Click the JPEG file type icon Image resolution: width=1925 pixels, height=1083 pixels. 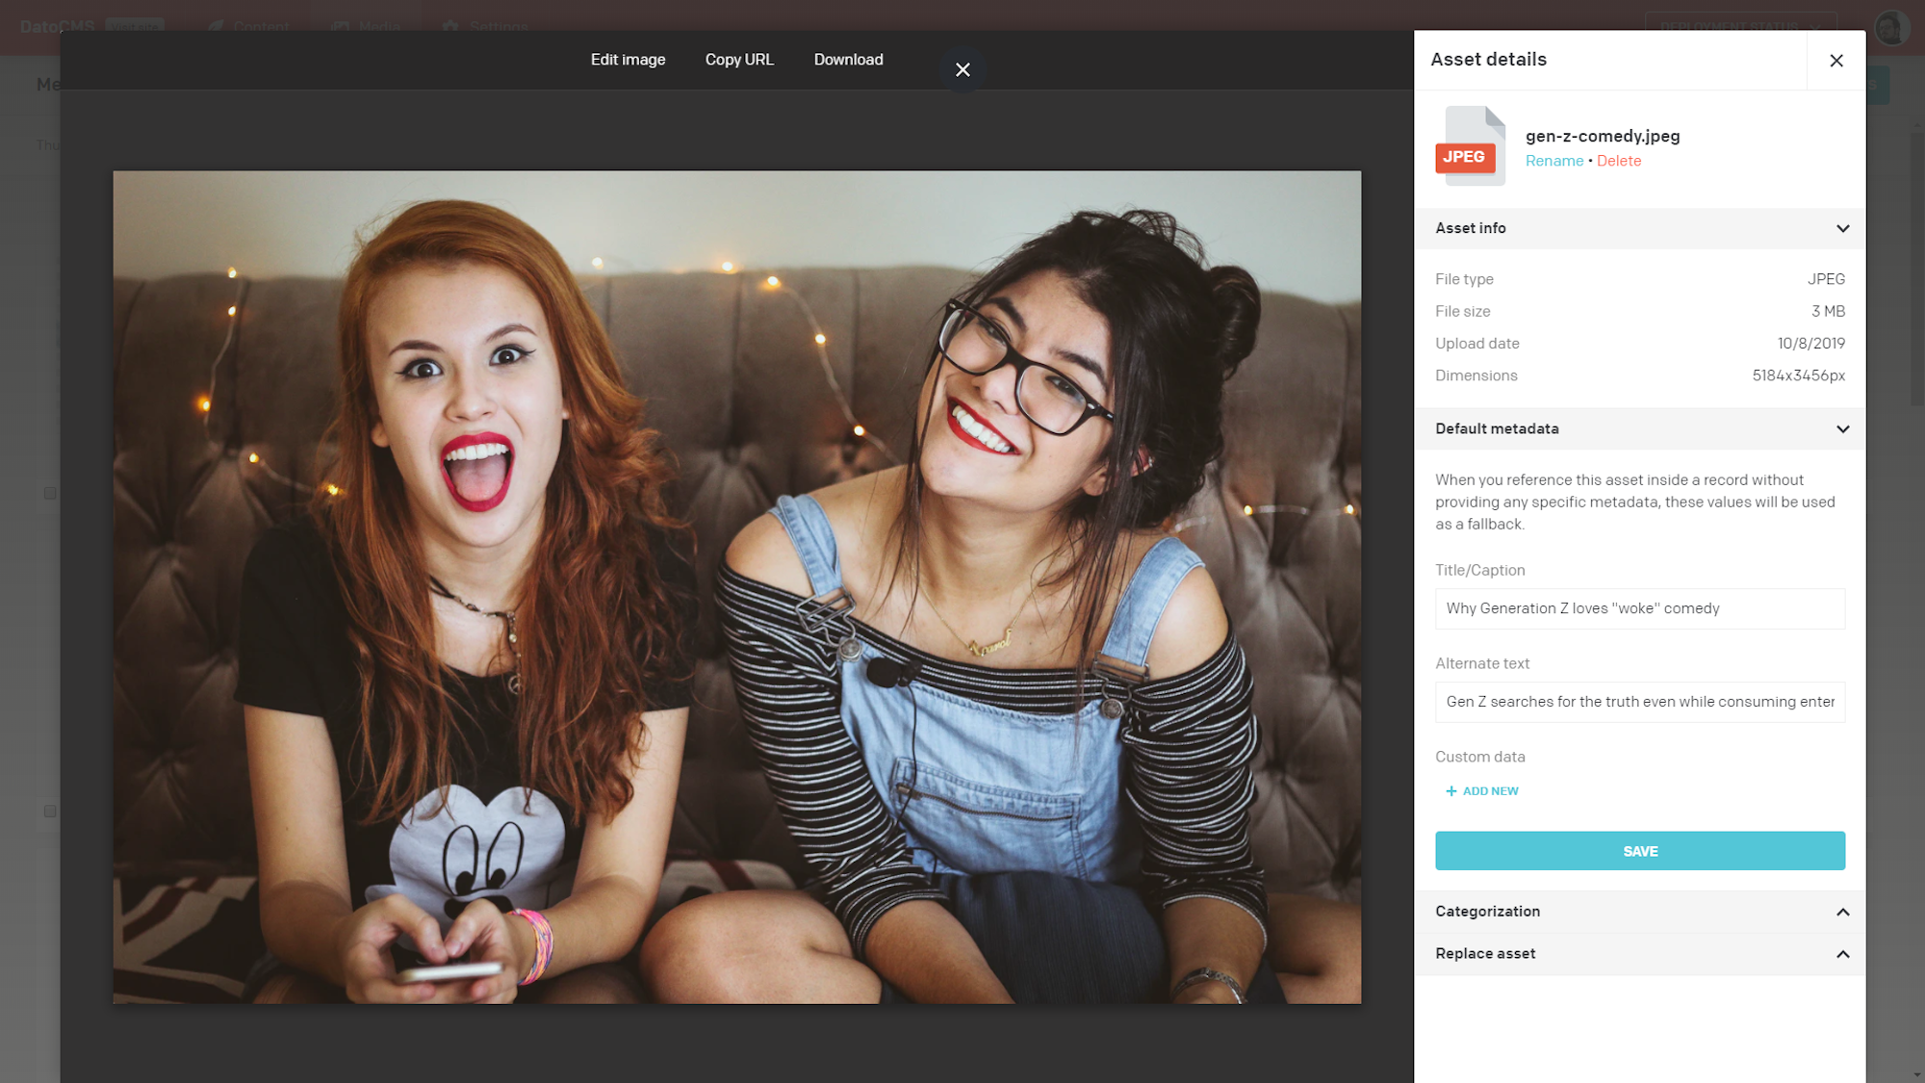(1471, 146)
